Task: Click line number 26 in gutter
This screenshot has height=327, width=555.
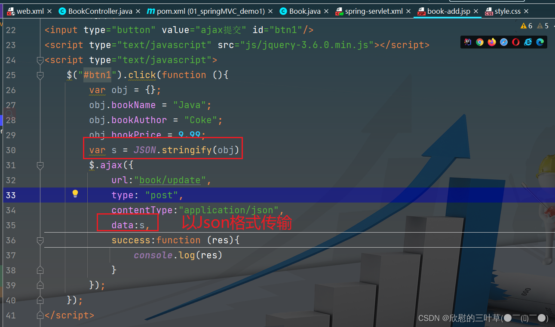Action: point(11,90)
